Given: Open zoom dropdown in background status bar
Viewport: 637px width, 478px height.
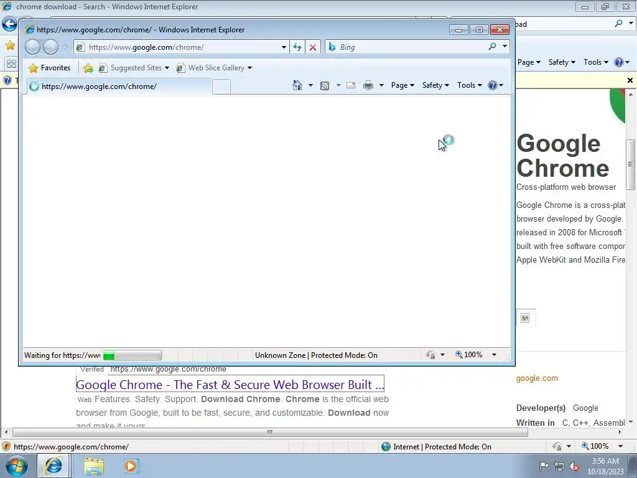Looking at the screenshot, I should (620, 446).
